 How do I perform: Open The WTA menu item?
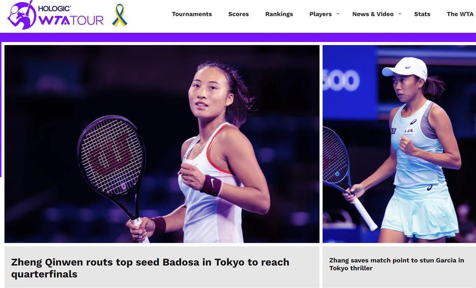[x=460, y=14]
